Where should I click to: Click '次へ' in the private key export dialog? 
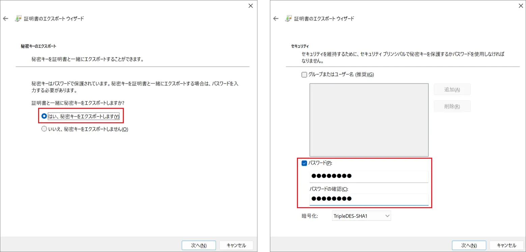[x=199, y=245]
